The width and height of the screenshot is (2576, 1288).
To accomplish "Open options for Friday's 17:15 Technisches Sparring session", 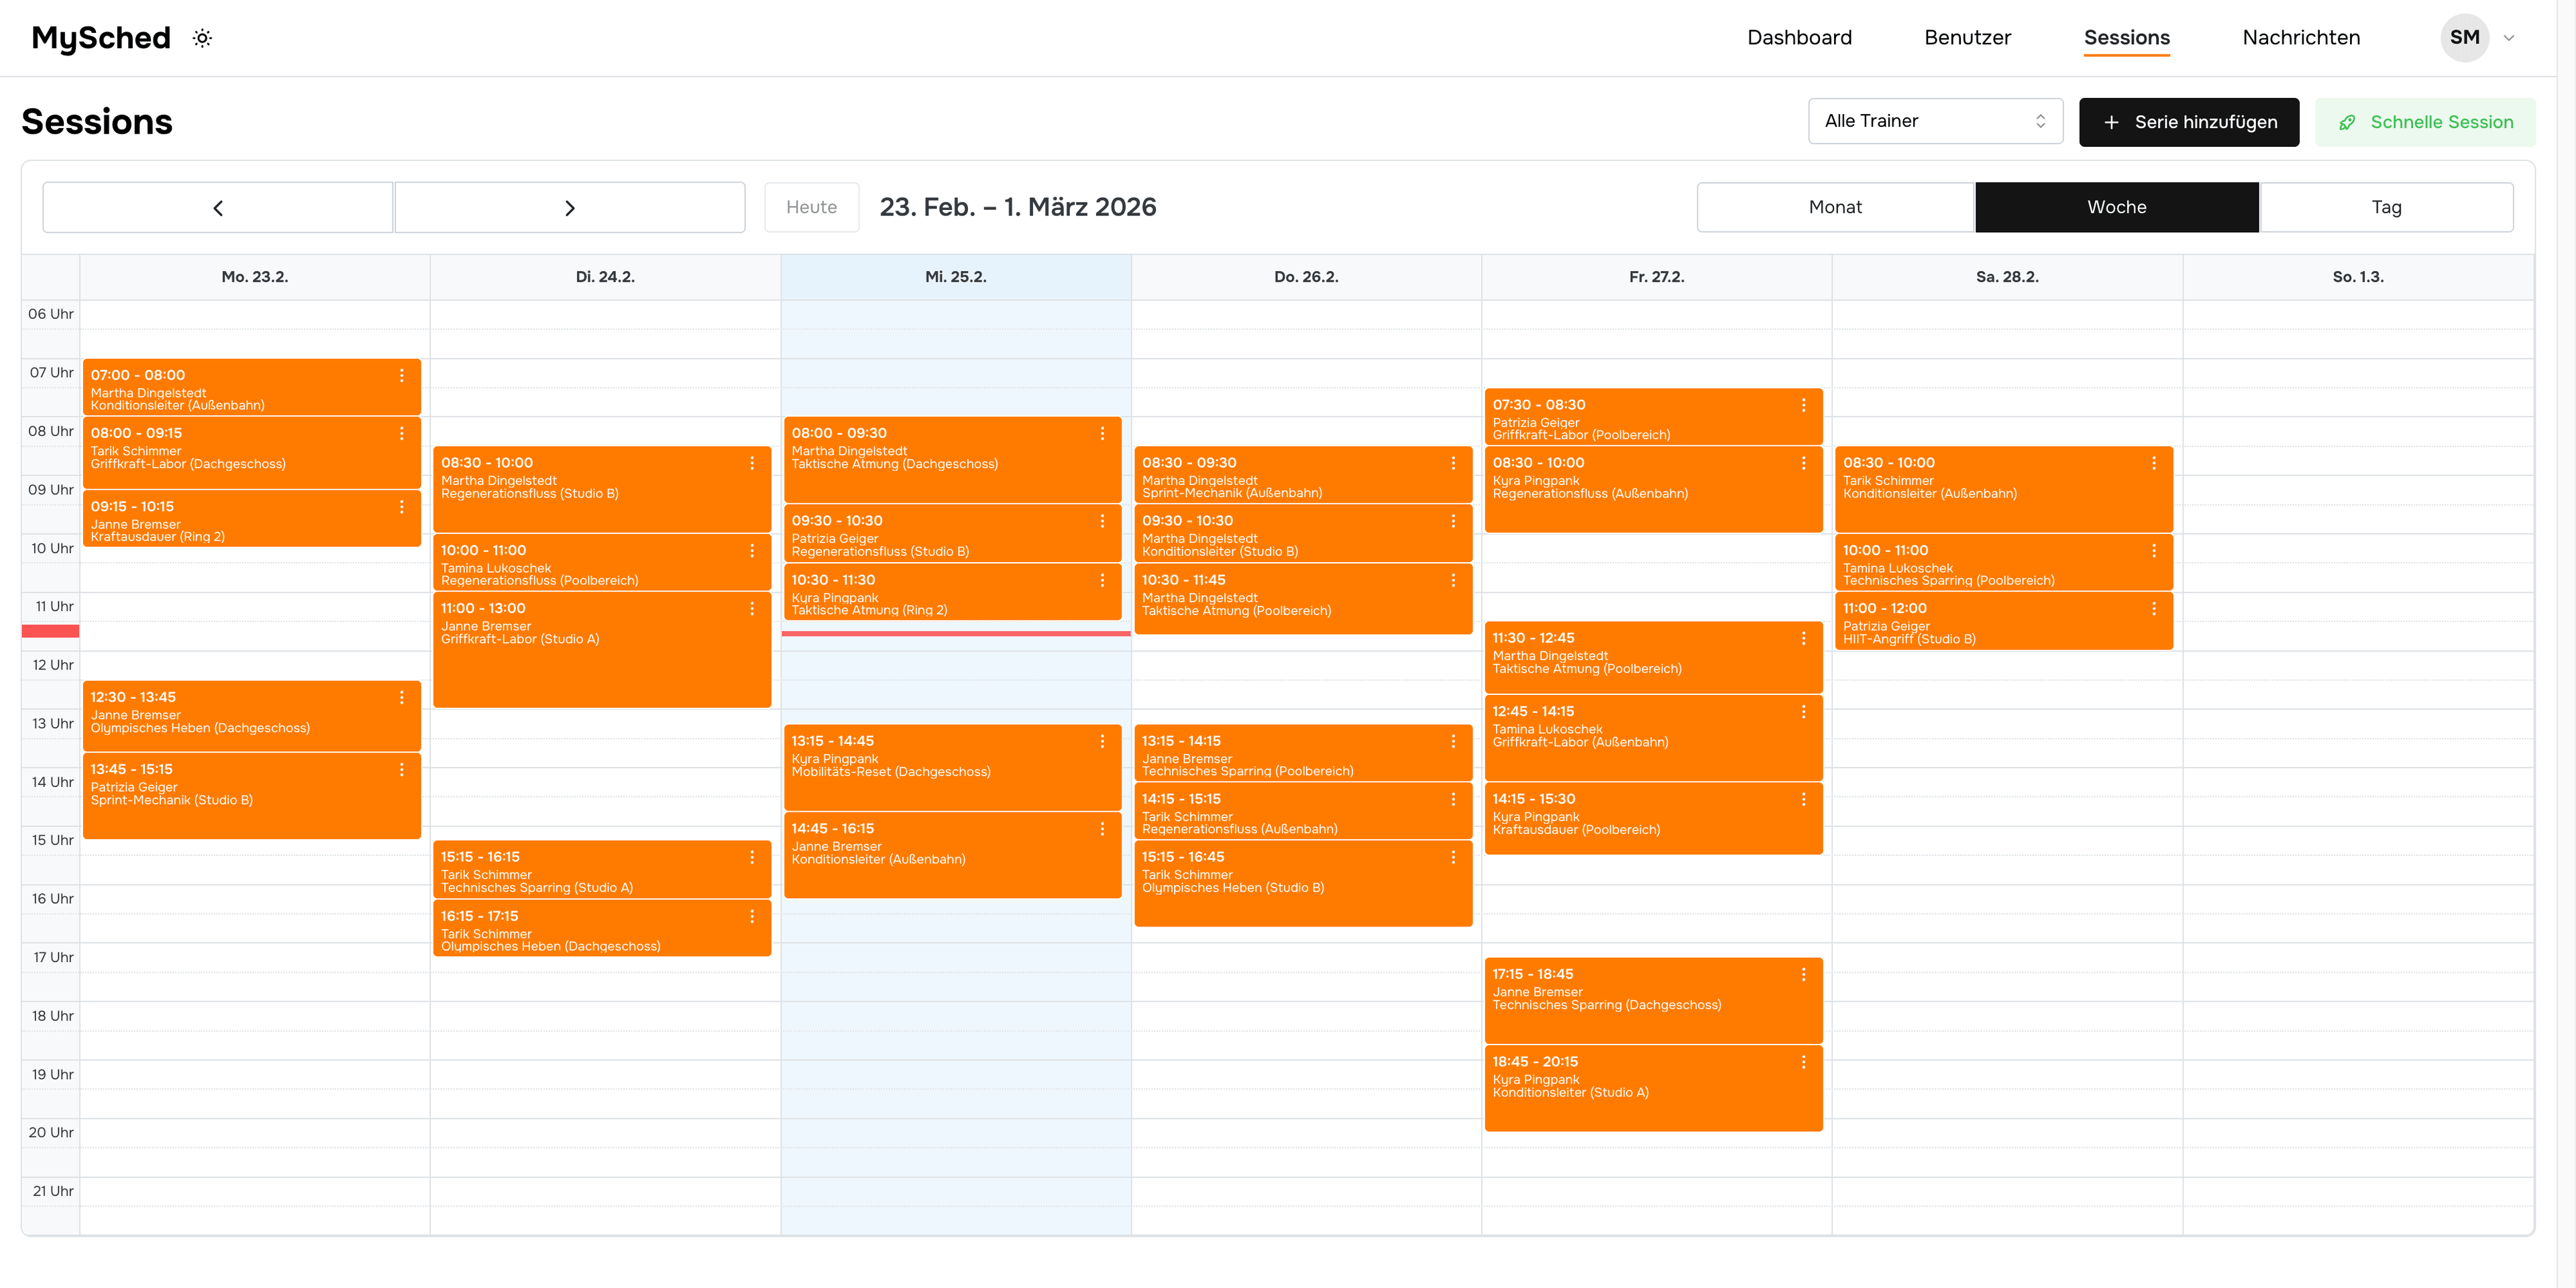I will [1804, 975].
